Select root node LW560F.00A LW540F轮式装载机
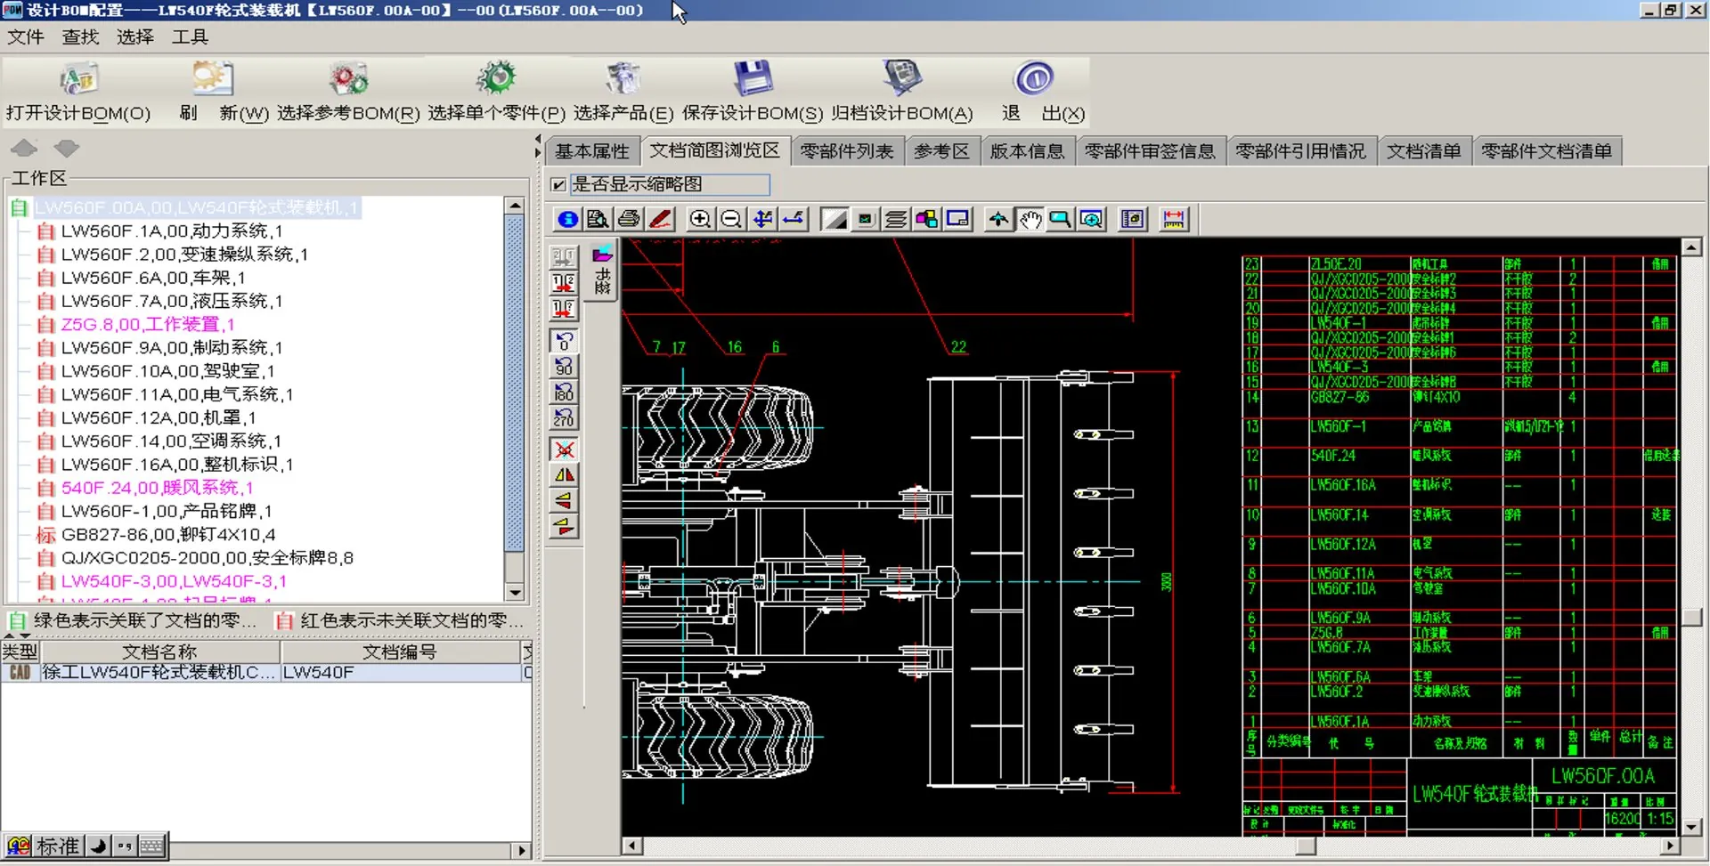1710x866 pixels. 197,207
